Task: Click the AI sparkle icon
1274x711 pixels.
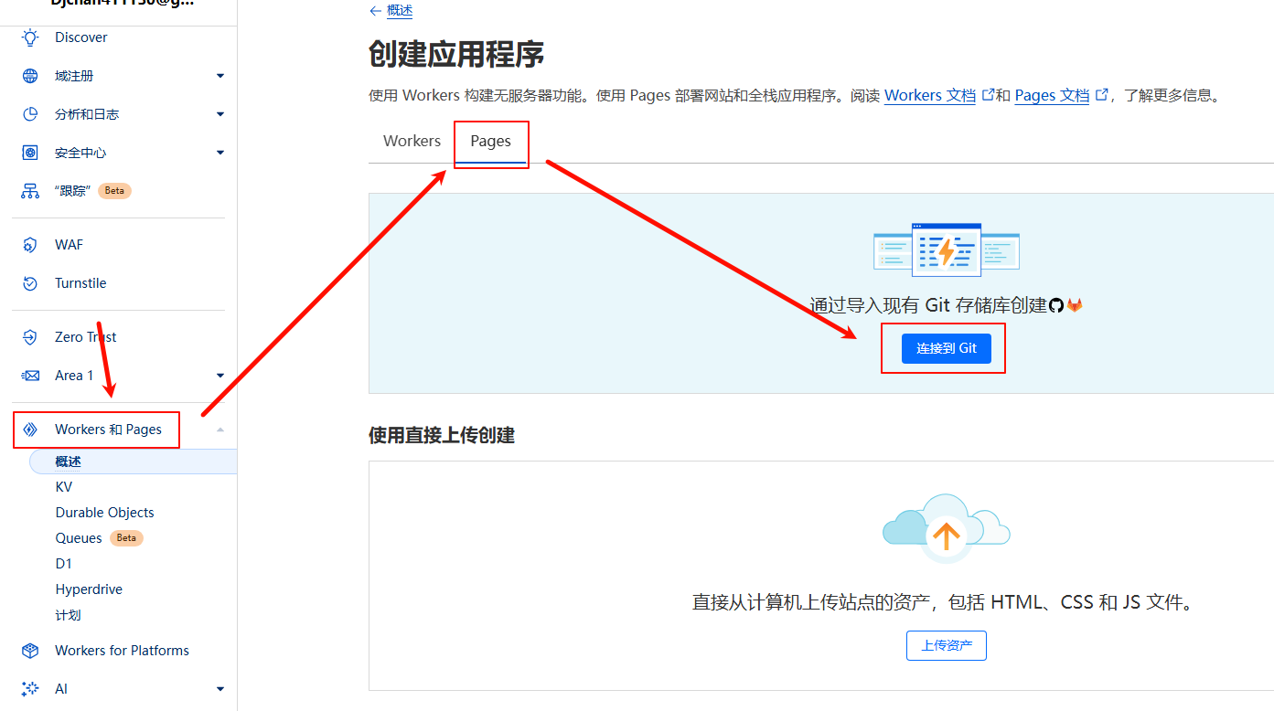Action: [x=30, y=689]
